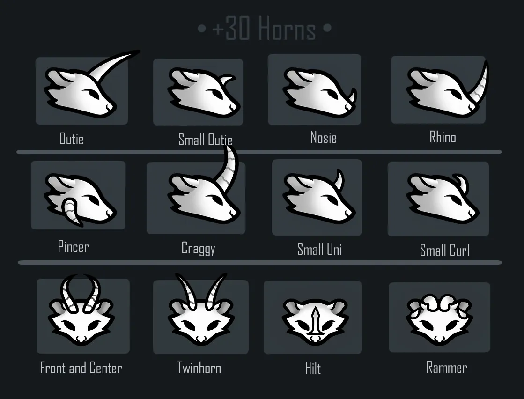Image resolution: width=524 pixels, height=399 pixels.
Task: Click the Rammer caption
Action: point(446,368)
